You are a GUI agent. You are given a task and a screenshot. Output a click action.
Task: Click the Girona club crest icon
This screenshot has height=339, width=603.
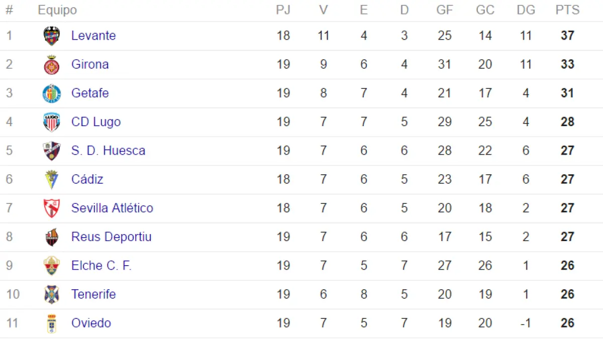(x=52, y=65)
